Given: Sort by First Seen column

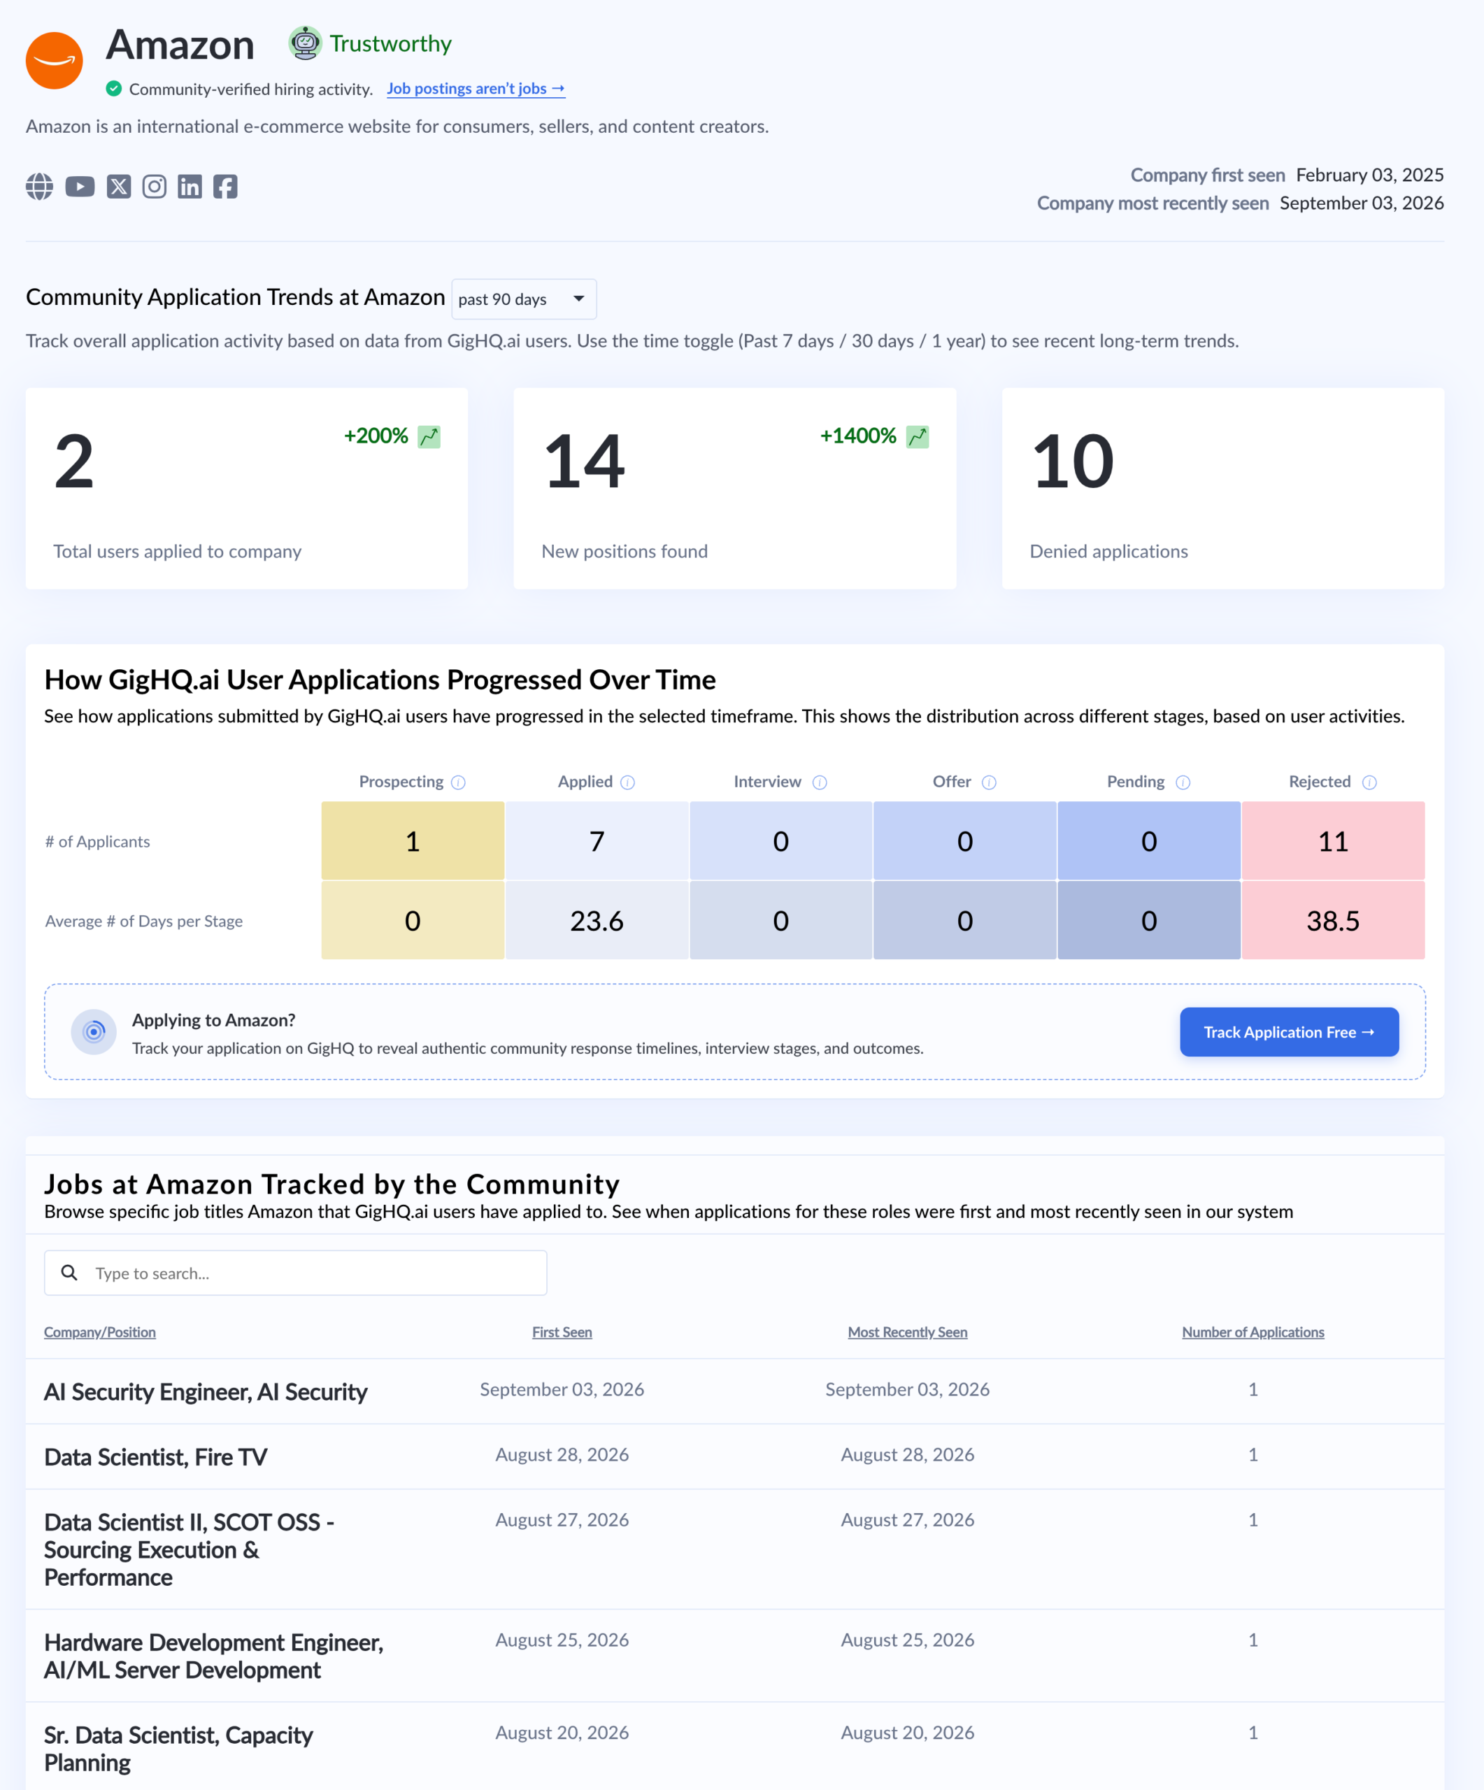Looking at the screenshot, I should [562, 1332].
